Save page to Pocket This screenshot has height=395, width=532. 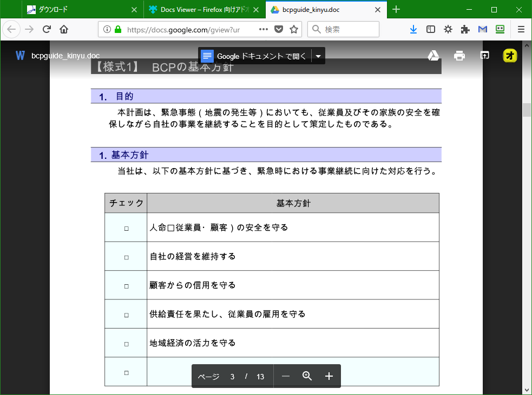click(279, 30)
